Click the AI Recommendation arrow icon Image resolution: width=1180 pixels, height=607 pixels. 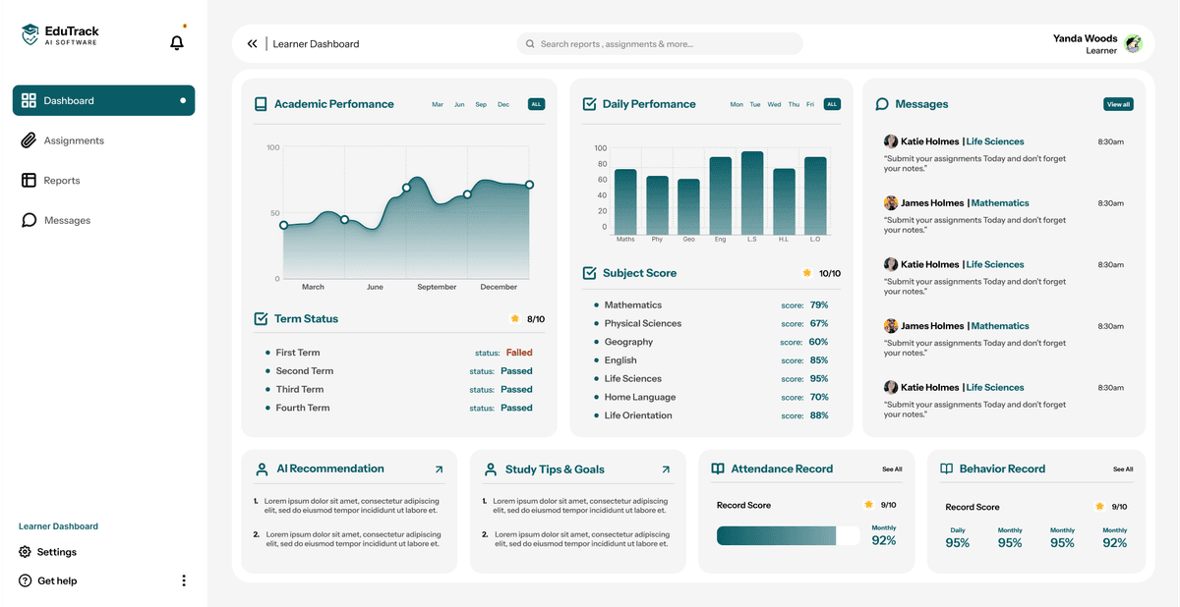pos(440,469)
